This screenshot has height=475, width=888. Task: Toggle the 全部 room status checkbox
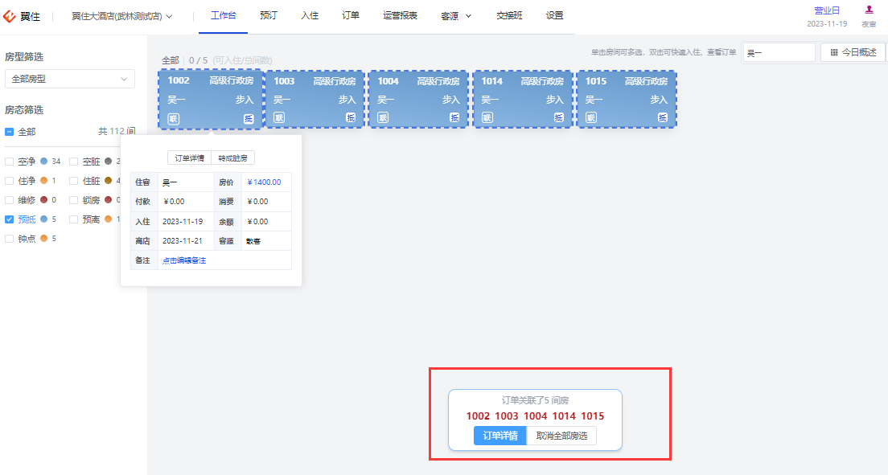pos(9,131)
